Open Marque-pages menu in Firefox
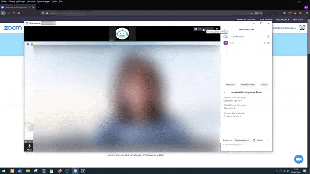Image resolution: width=310 pixels, height=174 pixels. pyautogui.click(x=44, y=1)
